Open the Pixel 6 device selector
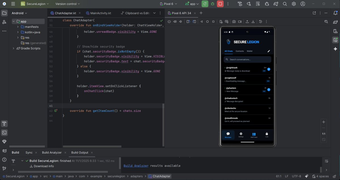The height and width of the screenshot is (180, 340). pyautogui.click(x=169, y=4)
